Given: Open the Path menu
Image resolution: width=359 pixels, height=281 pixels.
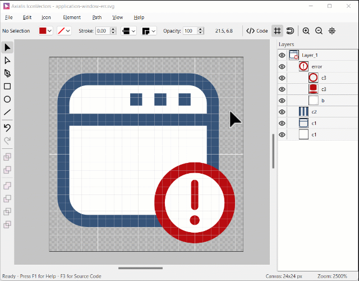Looking at the screenshot, I should click(97, 17).
